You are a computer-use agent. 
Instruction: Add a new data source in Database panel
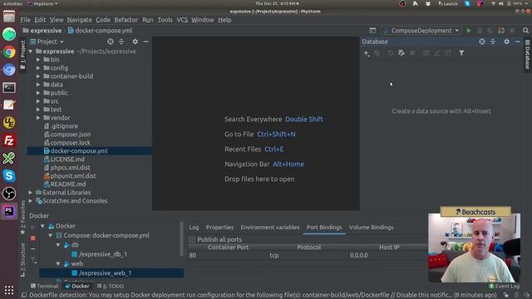(367, 53)
